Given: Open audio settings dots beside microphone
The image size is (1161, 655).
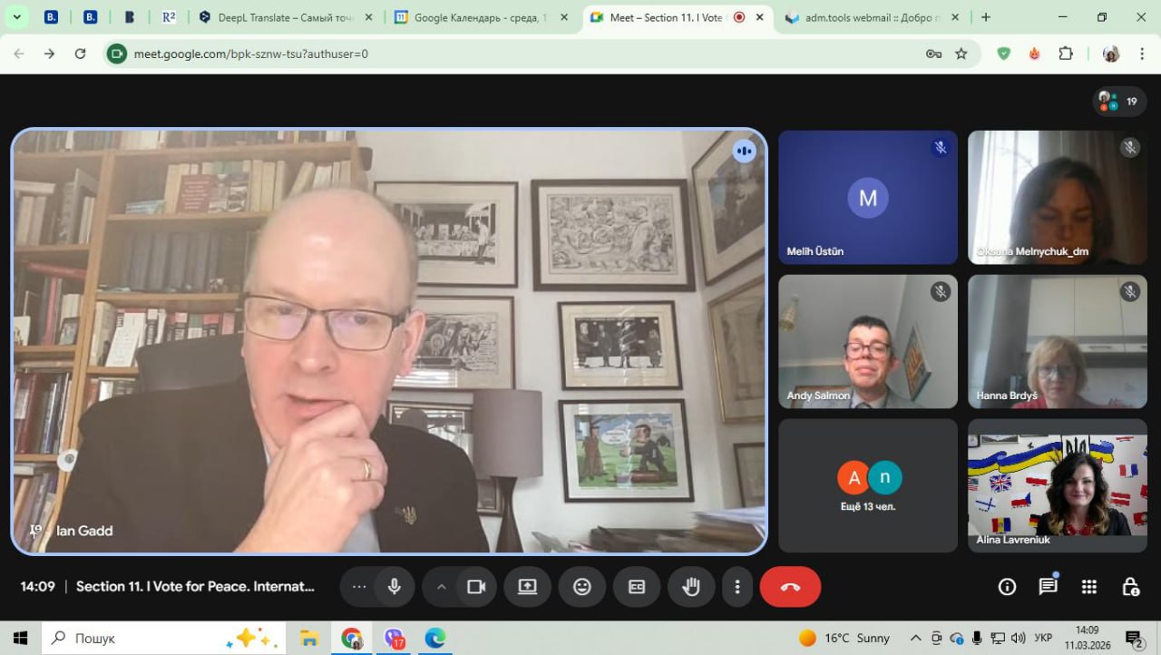Looking at the screenshot, I should point(359,587).
